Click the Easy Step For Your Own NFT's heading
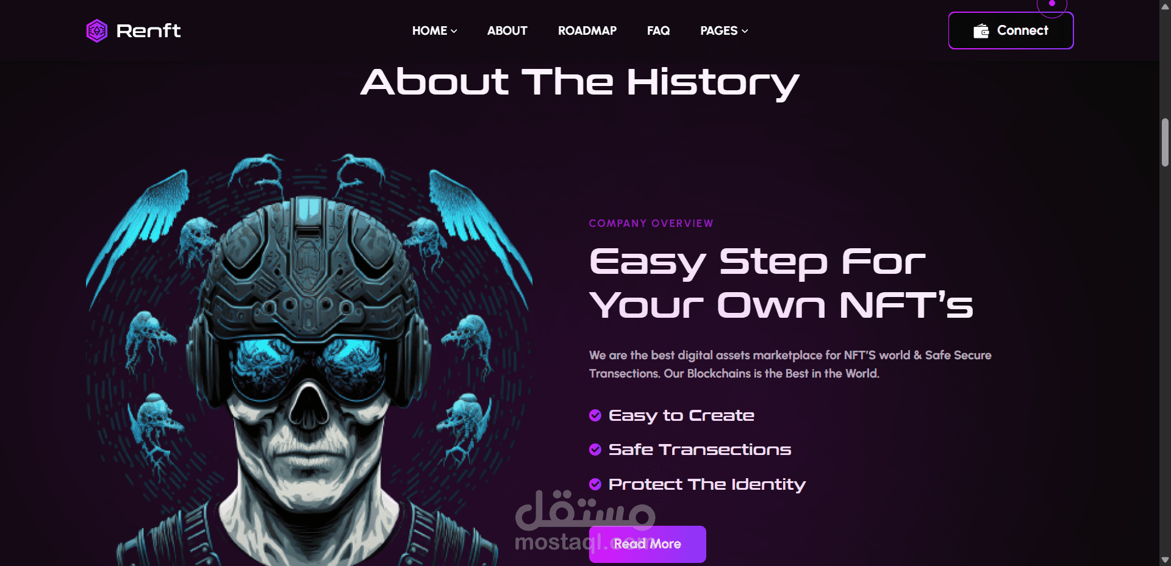This screenshot has width=1171, height=566. point(781,283)
